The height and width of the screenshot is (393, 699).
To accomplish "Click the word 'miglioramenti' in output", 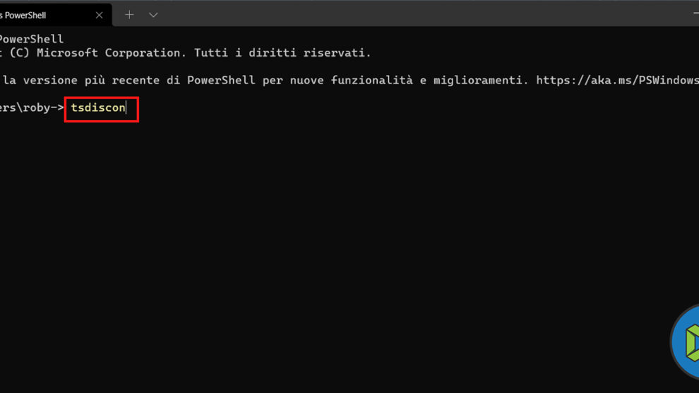I will coord(480,81).
